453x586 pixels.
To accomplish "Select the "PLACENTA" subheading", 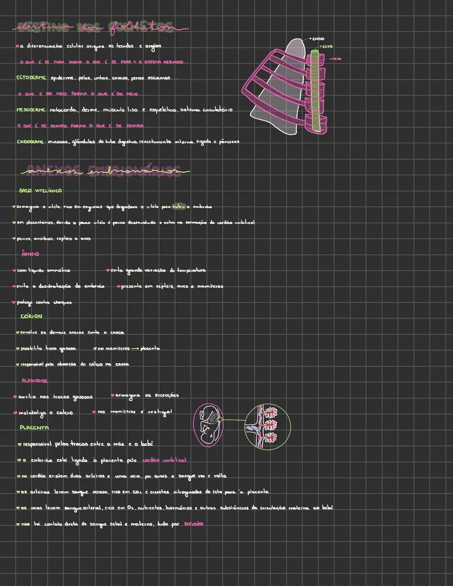I will point(34,428).
